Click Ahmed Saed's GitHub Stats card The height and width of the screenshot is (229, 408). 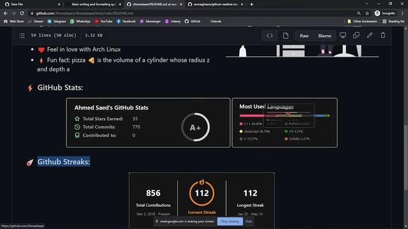(x=148, y=123)
